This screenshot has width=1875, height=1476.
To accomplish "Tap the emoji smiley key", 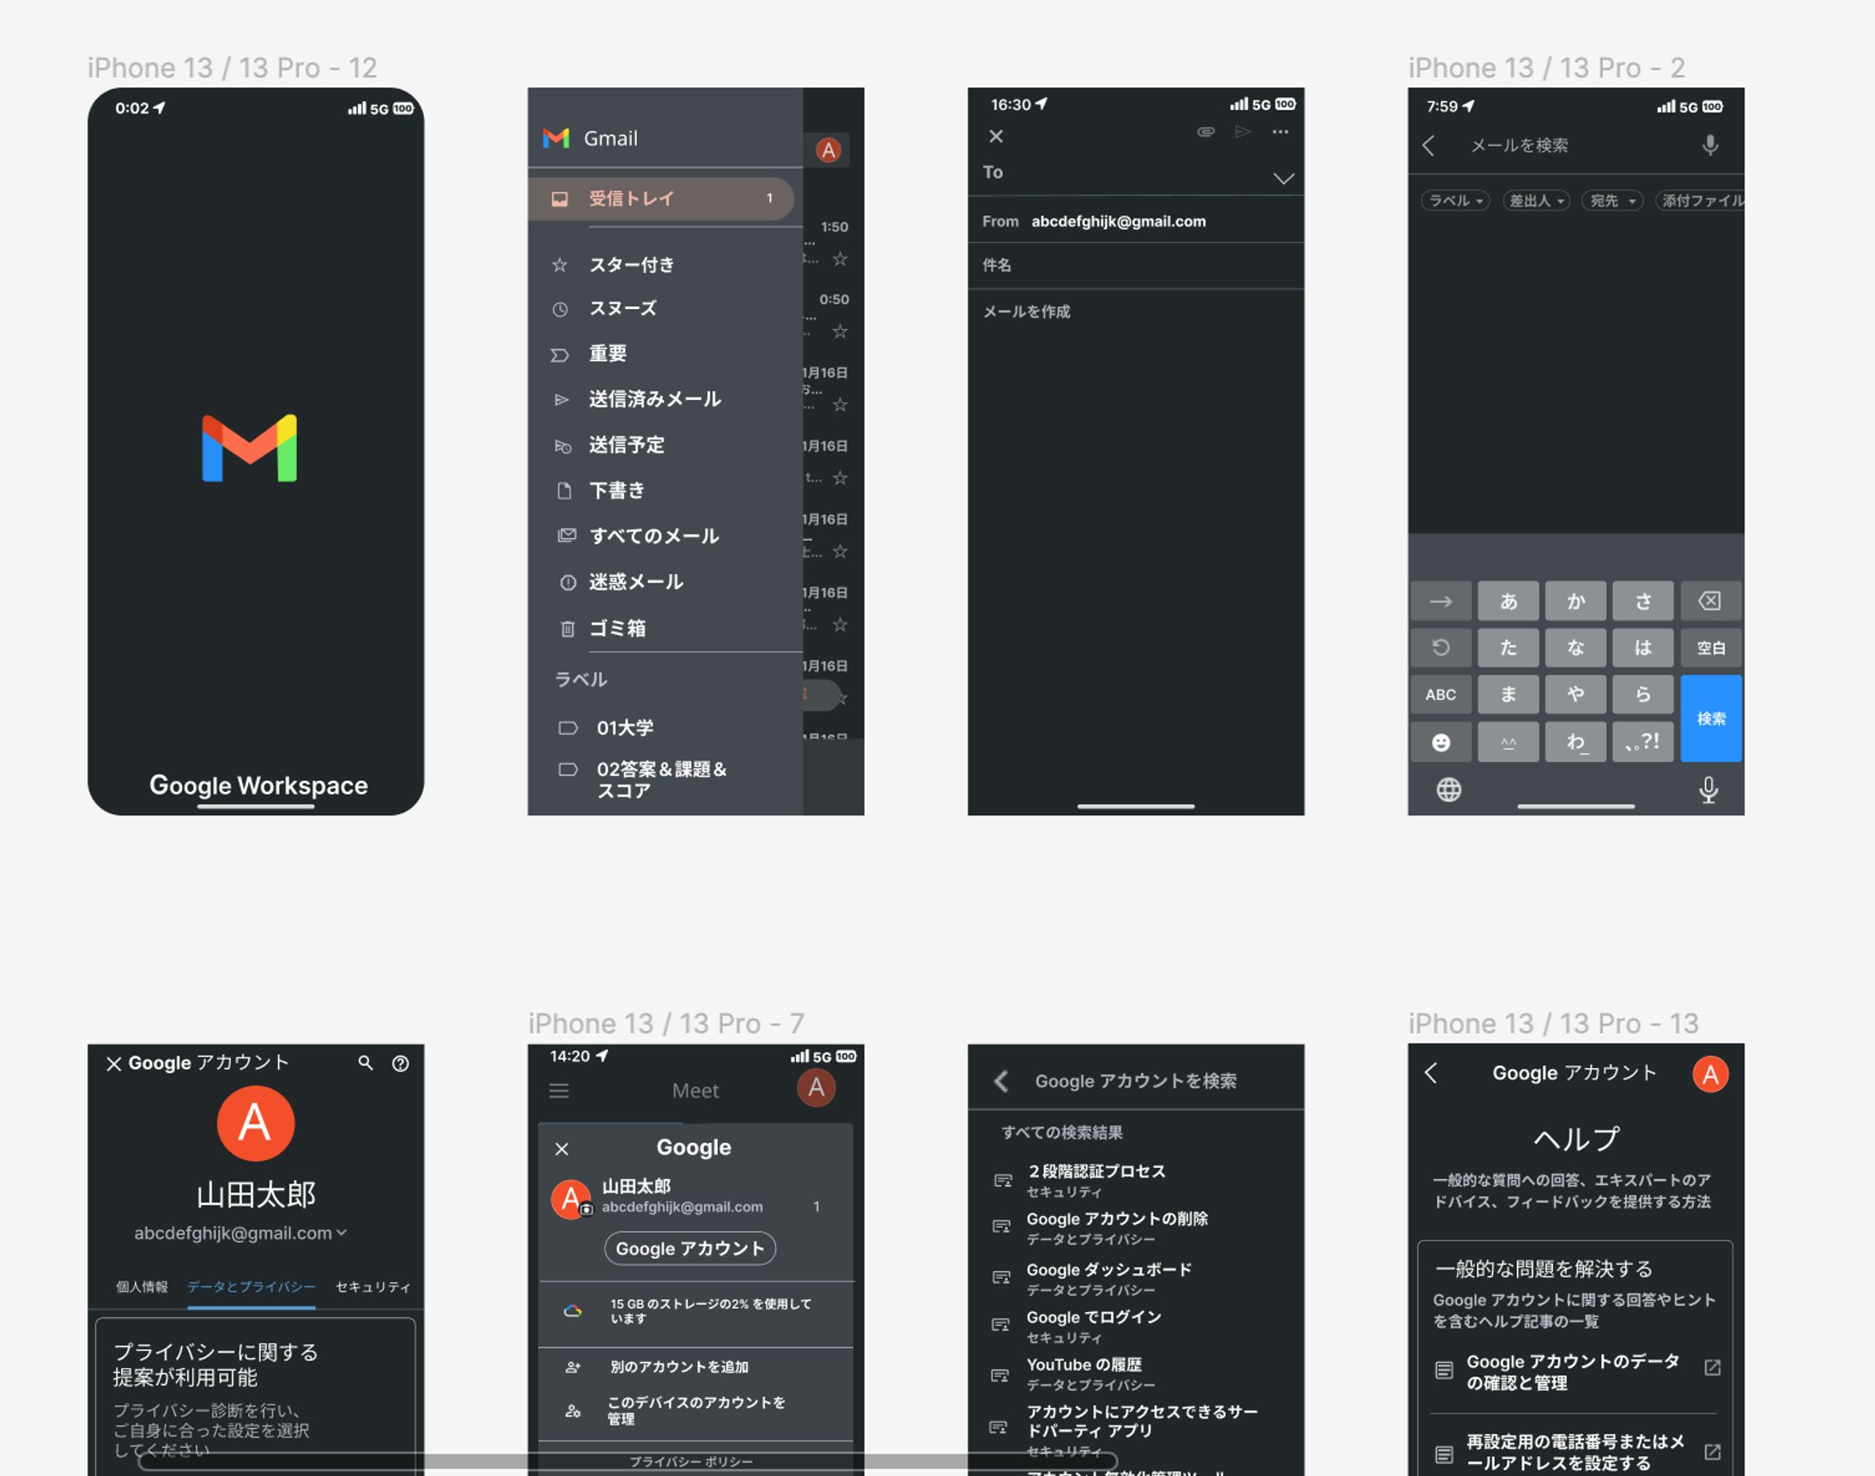I will point(1441,741).
